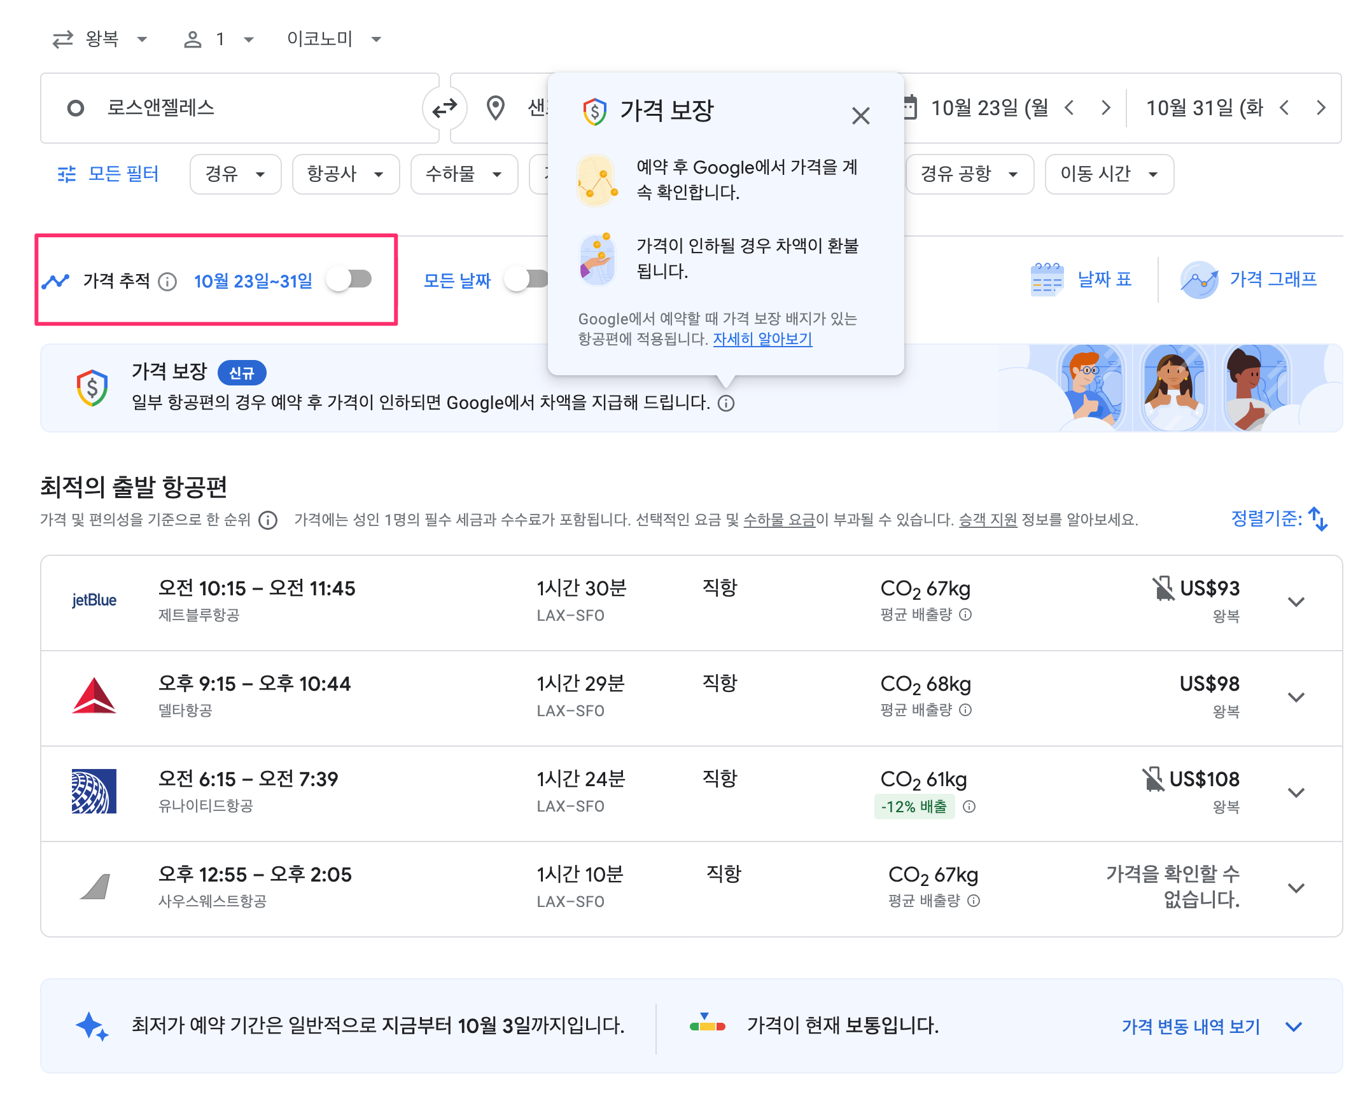Open the 날짜 표 date grid icon
Viewport: 1372px width, 1094px height.
pyautogui.click(x=1047, y=280)
